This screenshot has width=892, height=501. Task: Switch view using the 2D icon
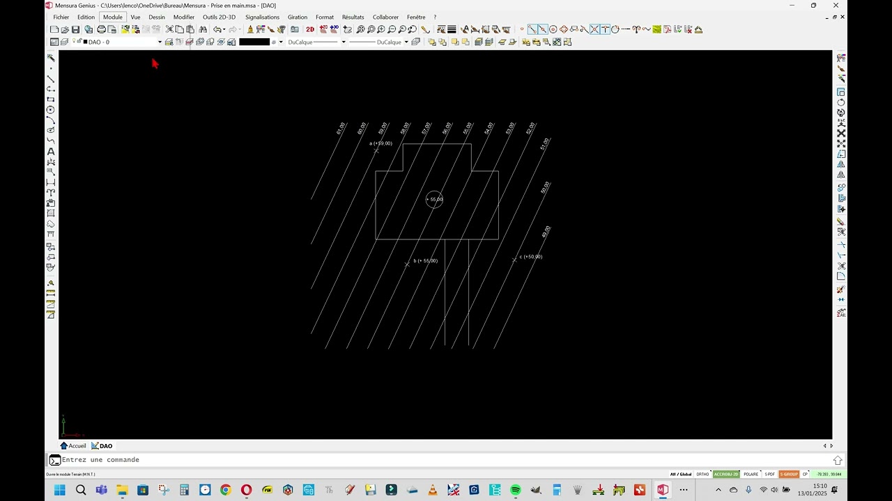pyautogui.click(x=310, y=29)
